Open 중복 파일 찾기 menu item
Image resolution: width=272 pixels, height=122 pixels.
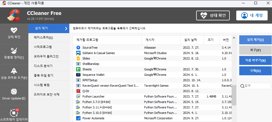pos(49,76)
